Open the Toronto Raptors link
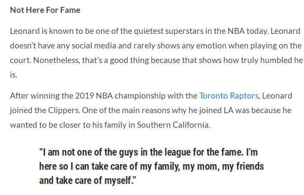This screenshot has width=304, height=195. tap(229, 96)
